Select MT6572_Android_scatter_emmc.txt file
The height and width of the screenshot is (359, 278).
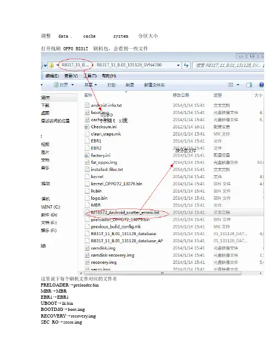125,212
